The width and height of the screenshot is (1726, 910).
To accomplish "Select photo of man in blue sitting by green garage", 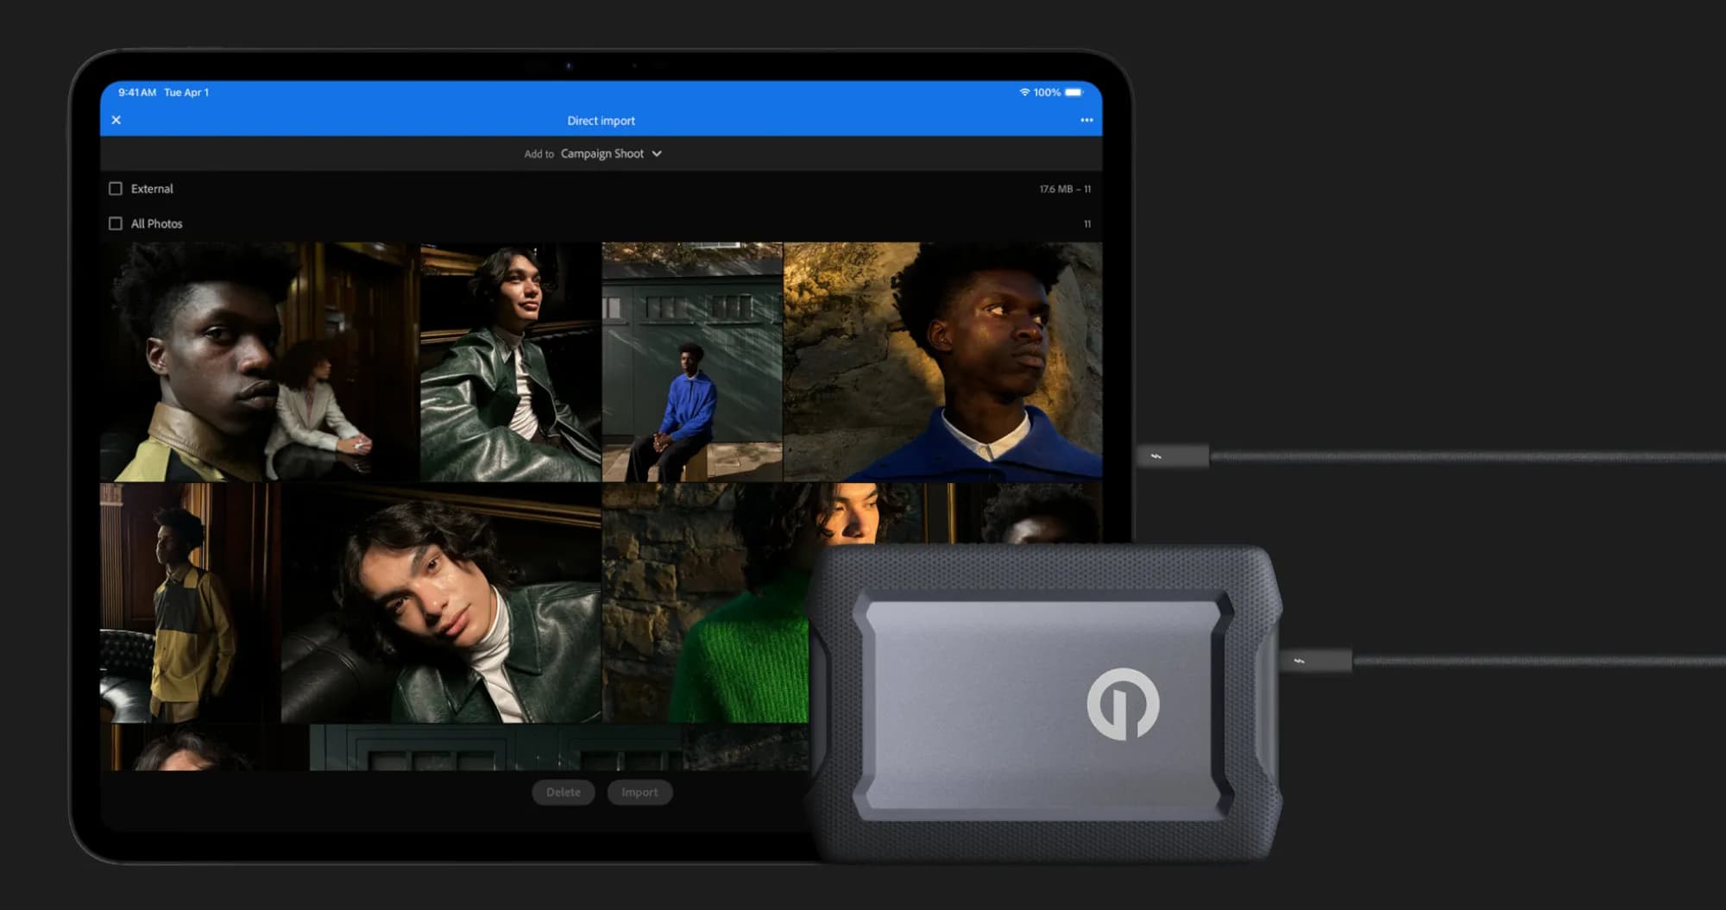I will 692,361.
